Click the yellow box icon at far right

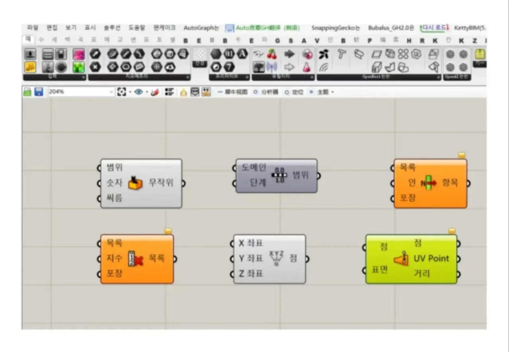tap(480, 54)
